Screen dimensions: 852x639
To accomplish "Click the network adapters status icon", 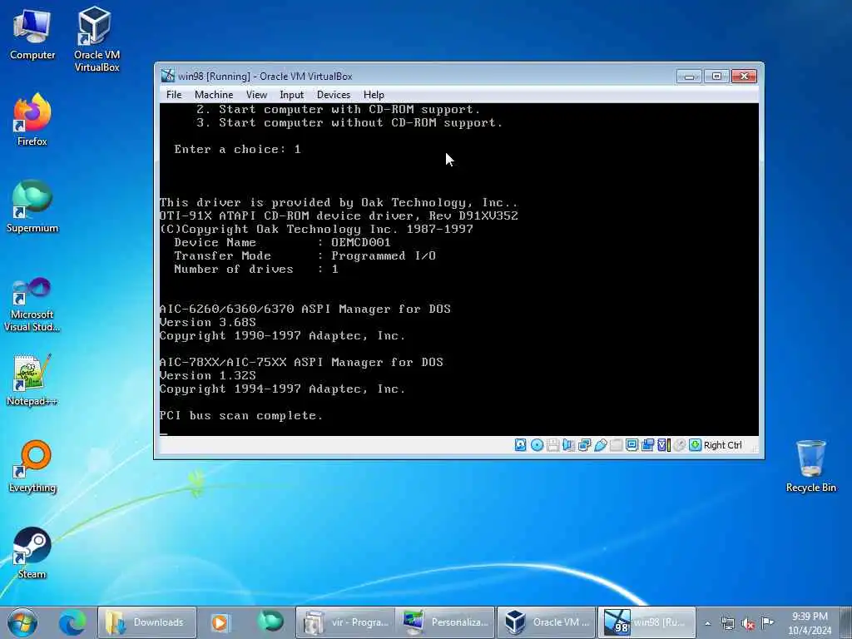I will pos(584,445).
